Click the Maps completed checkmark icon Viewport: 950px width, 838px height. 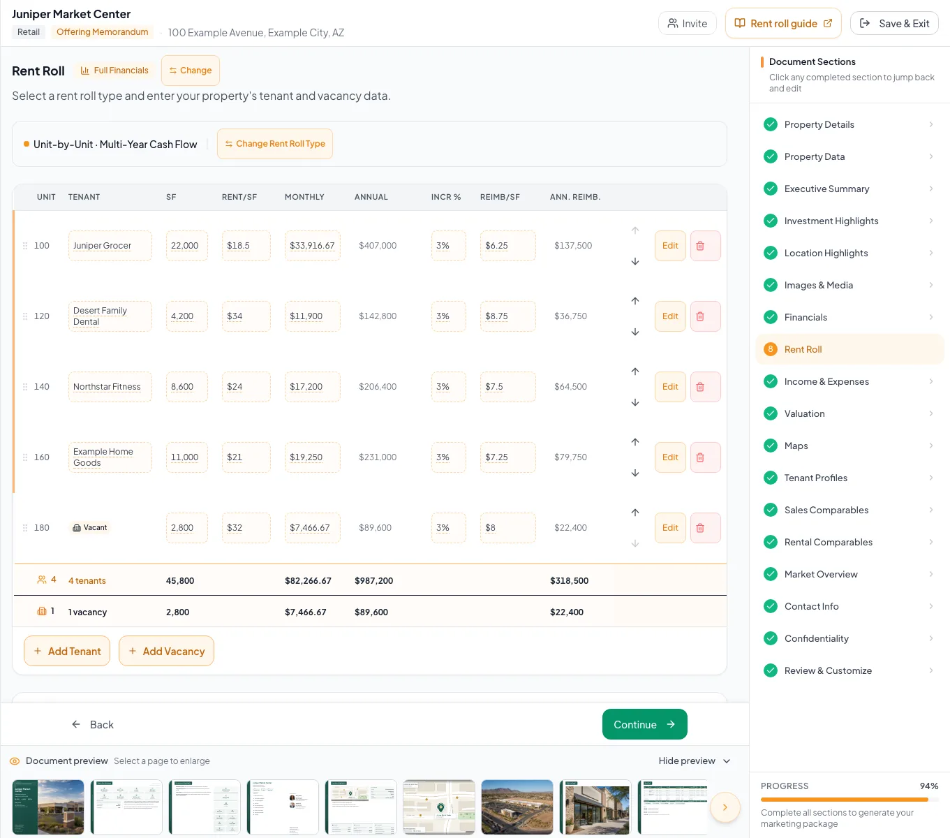coord(771,446)
